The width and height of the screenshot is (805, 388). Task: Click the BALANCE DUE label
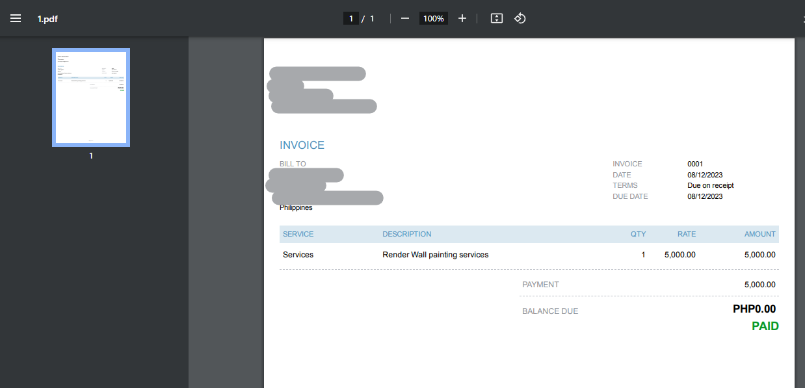[550, 311]
